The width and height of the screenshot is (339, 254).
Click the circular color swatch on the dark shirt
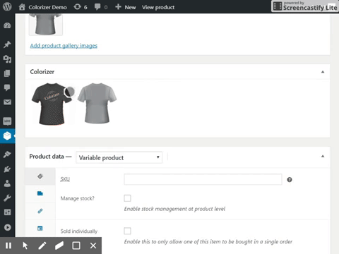tap(69, 92)
